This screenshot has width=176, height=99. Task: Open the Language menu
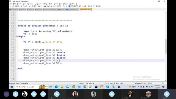(x=38, y=4)
